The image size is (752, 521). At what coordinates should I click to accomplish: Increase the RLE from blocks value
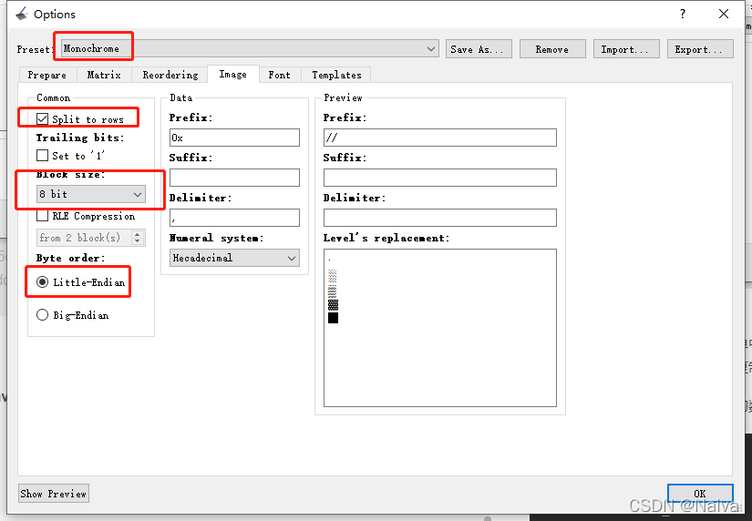(x=137, y=234)
